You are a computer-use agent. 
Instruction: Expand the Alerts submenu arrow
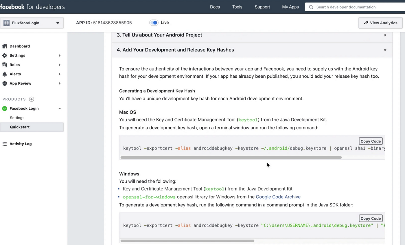[60, 74]
